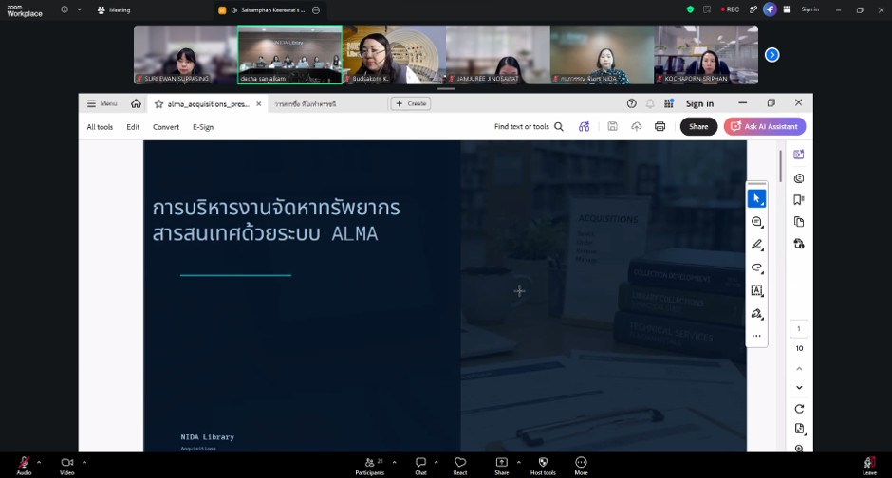
Task: Open the Comments panel icon
Action: [x=799, y=178]
